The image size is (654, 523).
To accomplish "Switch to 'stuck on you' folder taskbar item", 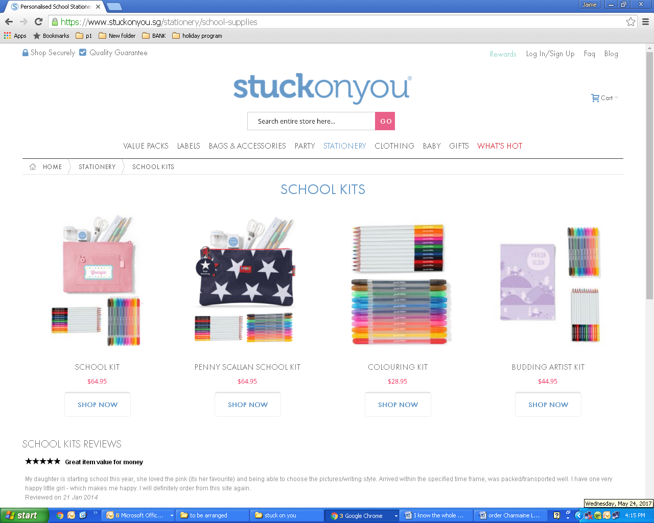I will pos(287,515).
